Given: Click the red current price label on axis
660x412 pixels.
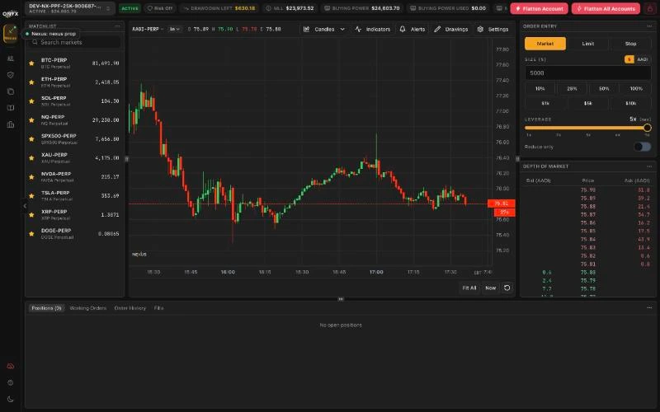Looking at the screenshot, I should [501, 204].
